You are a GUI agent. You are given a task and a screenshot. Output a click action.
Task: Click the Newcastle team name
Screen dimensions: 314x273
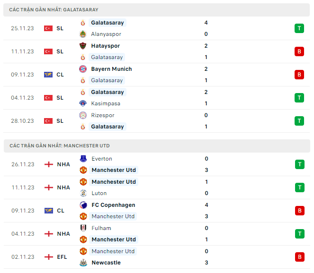(106, 263)
